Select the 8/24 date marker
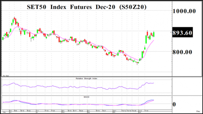Screen dimensions: 203x114 click(81, 111)
